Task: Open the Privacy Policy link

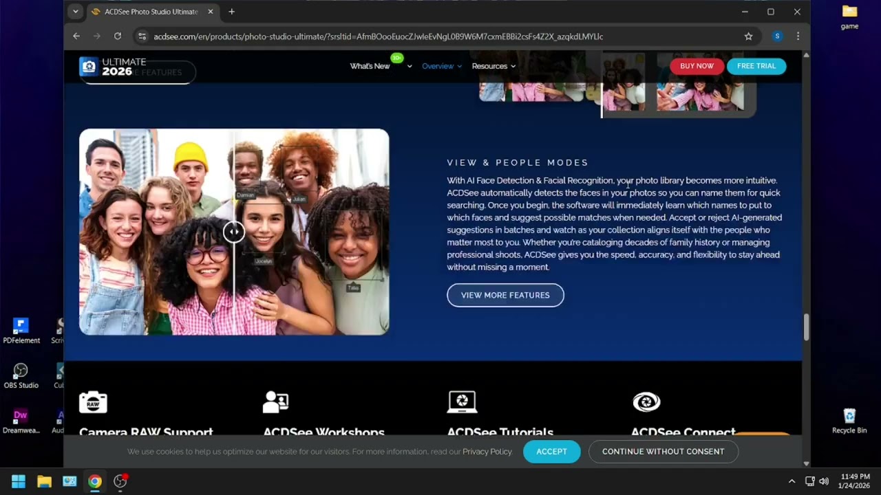Action: 487,452
